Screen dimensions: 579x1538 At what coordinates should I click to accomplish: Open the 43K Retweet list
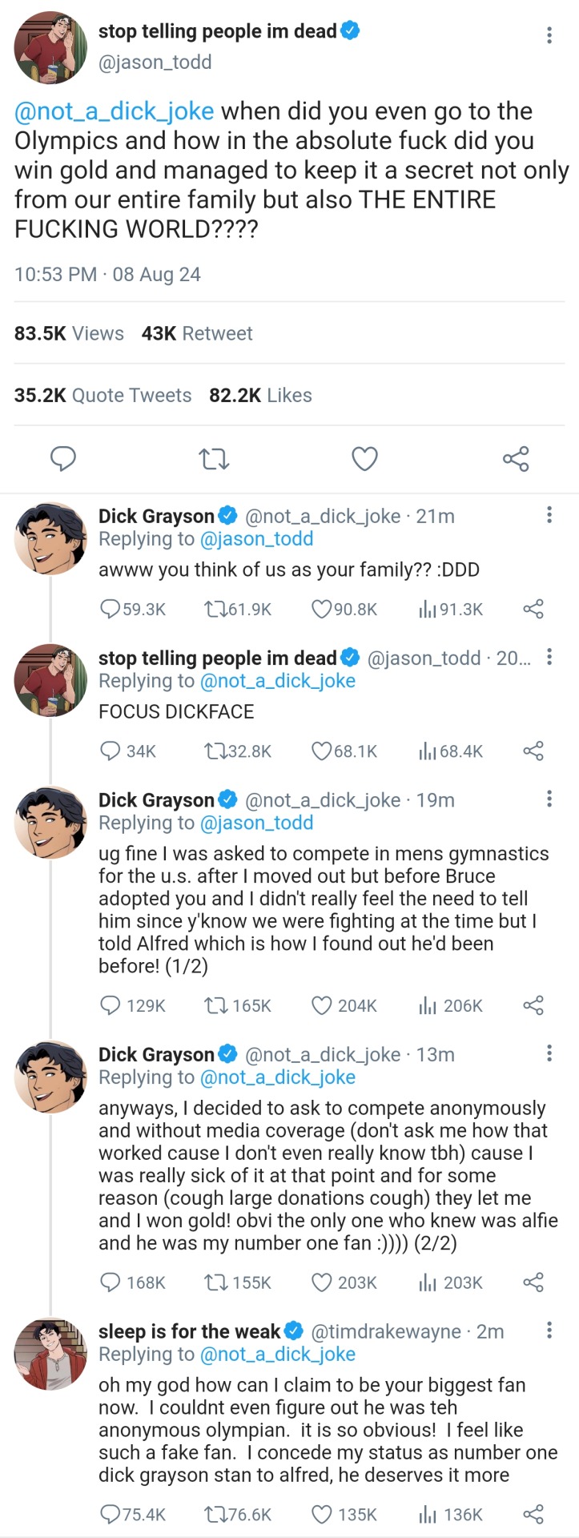click(197, 333)
